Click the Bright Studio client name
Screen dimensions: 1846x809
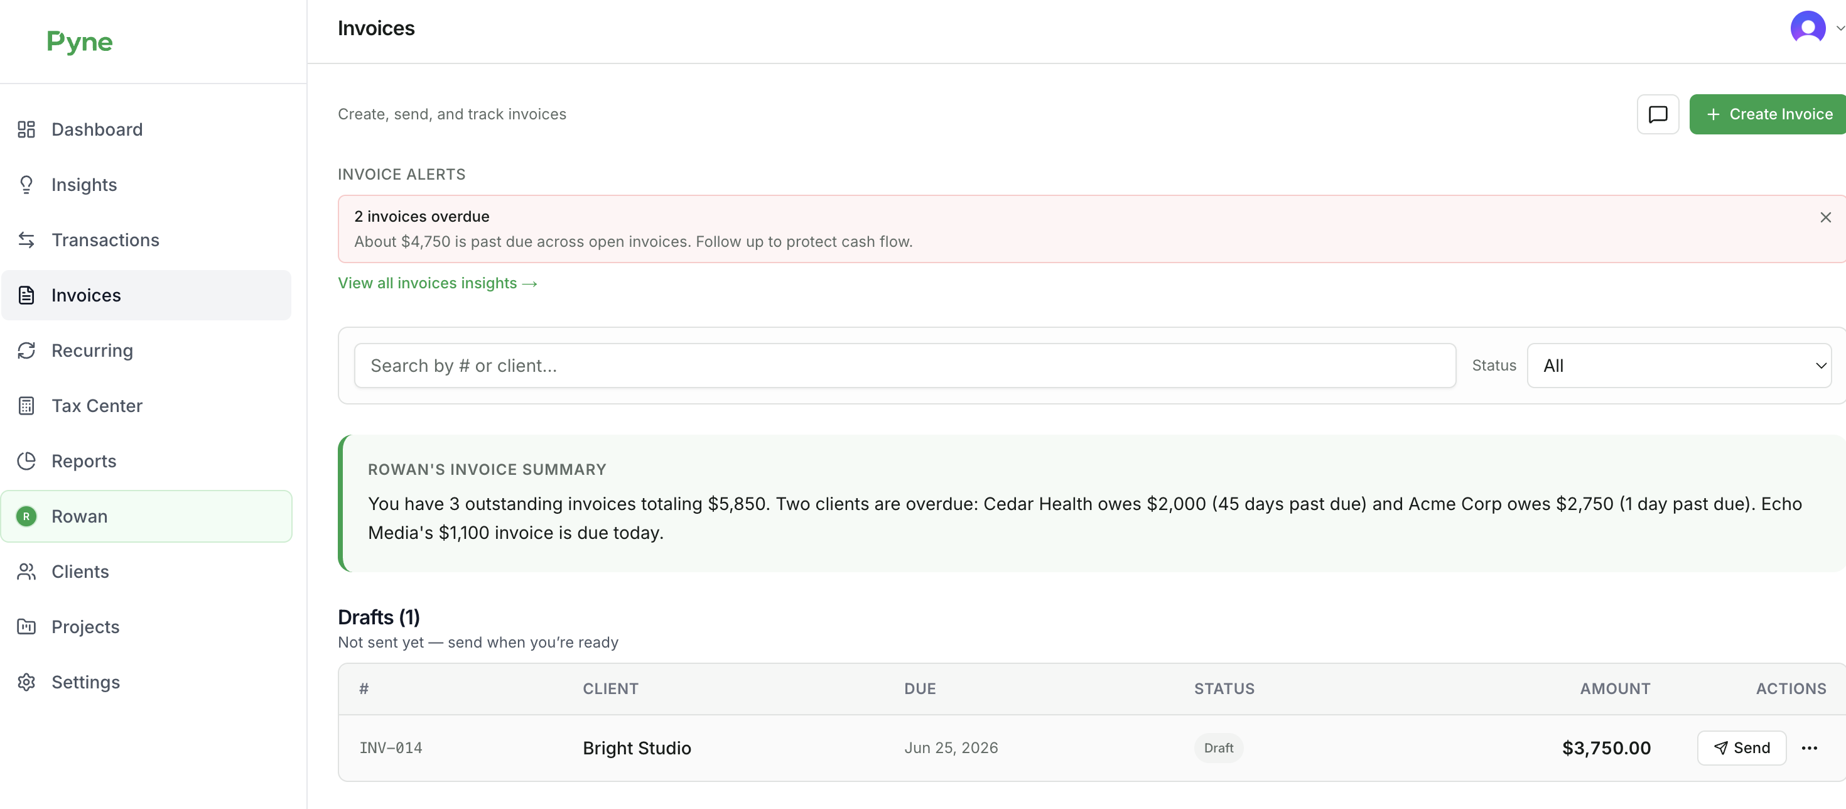point(636,748)
